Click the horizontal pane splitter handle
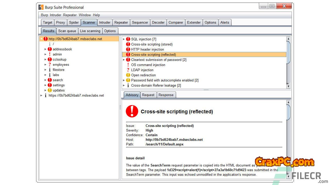 (x=206, y=90)
